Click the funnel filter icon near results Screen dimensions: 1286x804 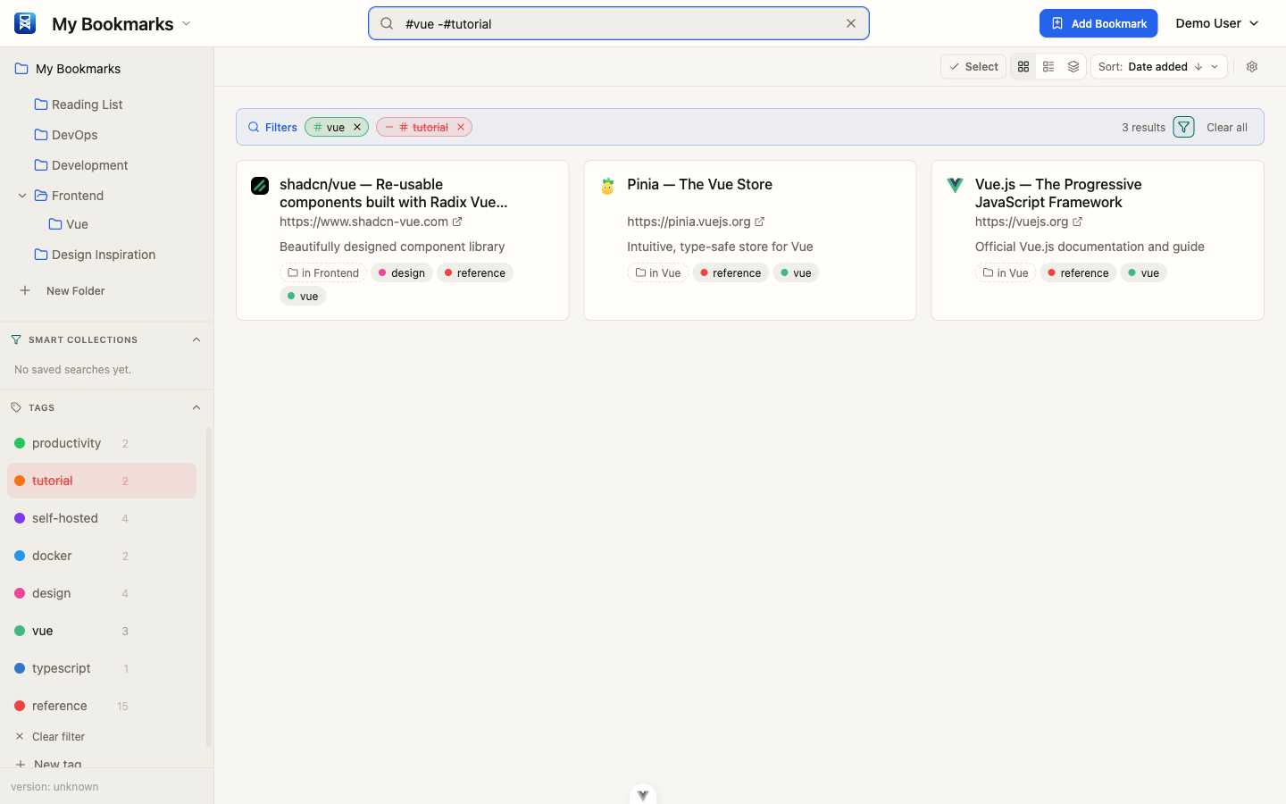1183,127
